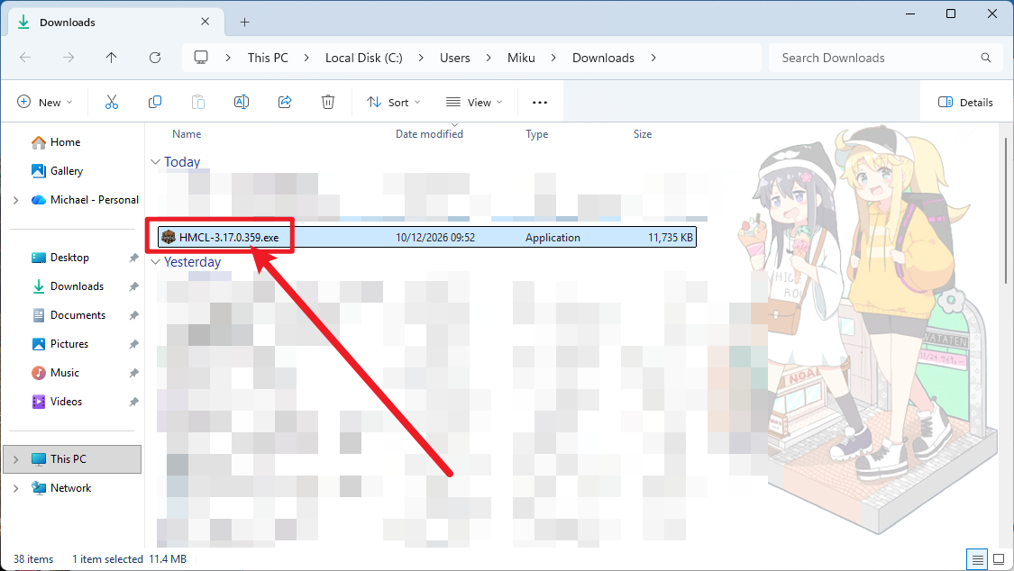Open Videos in quick access
Image resolution: width=1014 pixels, height=571 pixels.
coord(66,402)
